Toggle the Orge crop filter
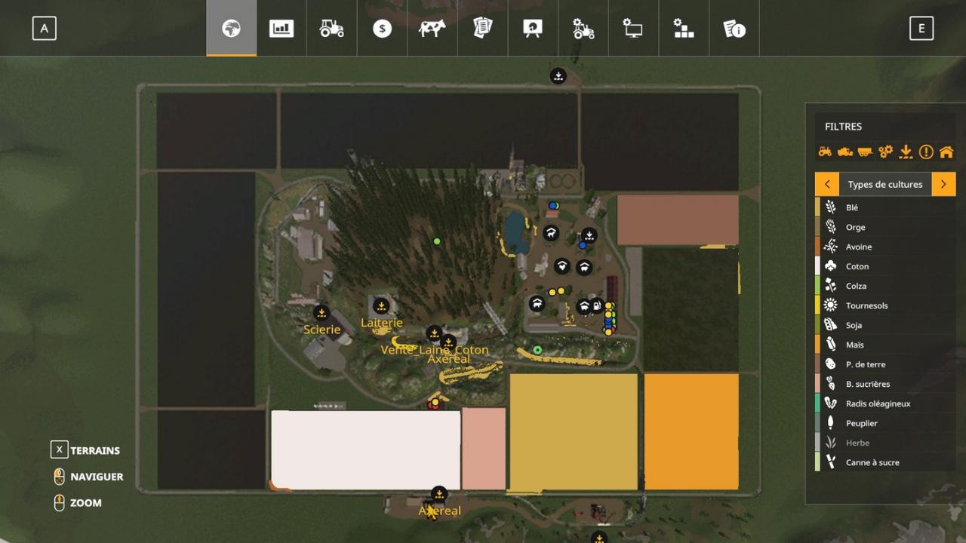The image size is (966, 543). coord(885,227)
